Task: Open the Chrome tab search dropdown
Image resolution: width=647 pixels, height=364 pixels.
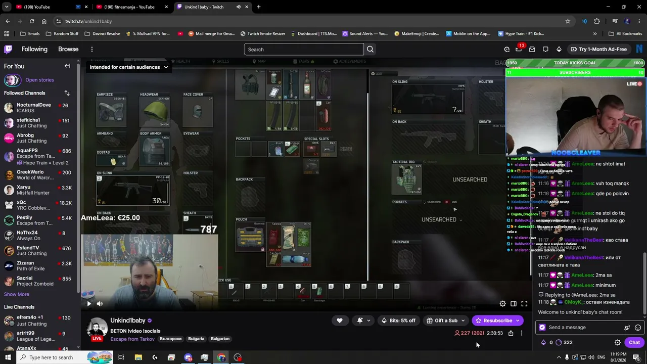Action: (x=7, y=7)
